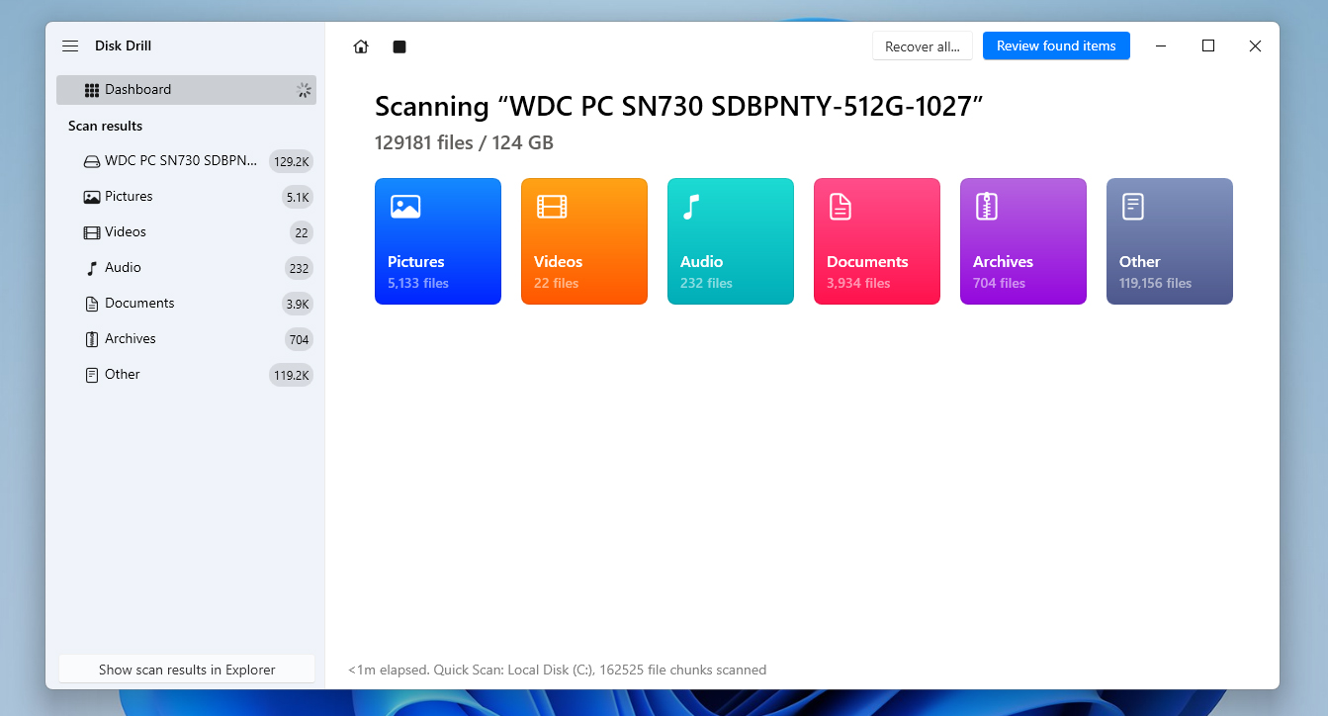Click the scanning spinner next to Dashboard
Screen dimensions: 1328x716
point(304,90)
